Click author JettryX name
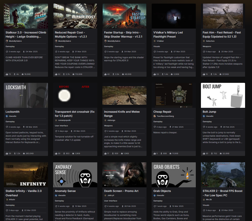This screenshot has height=221, width=252. [111, 195]
